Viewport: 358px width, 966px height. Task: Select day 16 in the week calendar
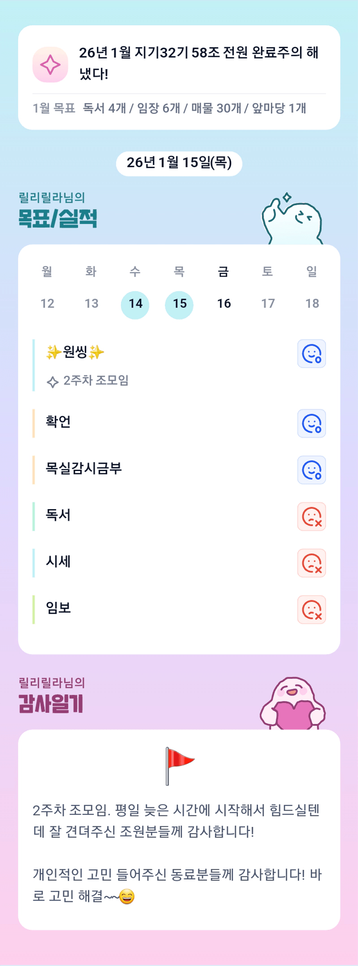point(224,304)
